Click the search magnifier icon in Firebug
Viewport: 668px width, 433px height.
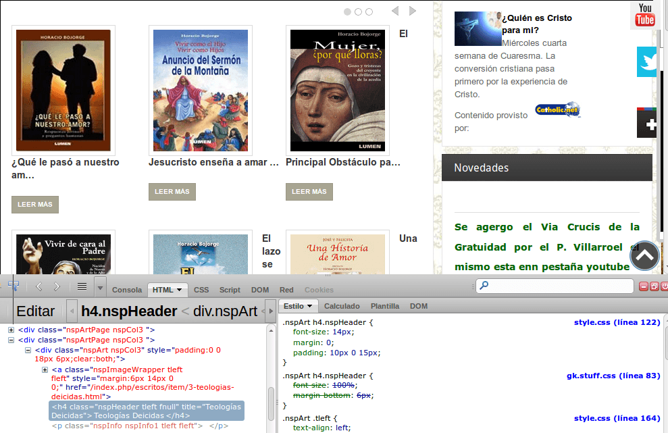tap(484, 286)
